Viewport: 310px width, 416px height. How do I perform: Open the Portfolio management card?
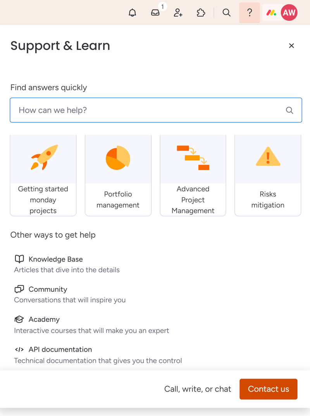point(118,175)
